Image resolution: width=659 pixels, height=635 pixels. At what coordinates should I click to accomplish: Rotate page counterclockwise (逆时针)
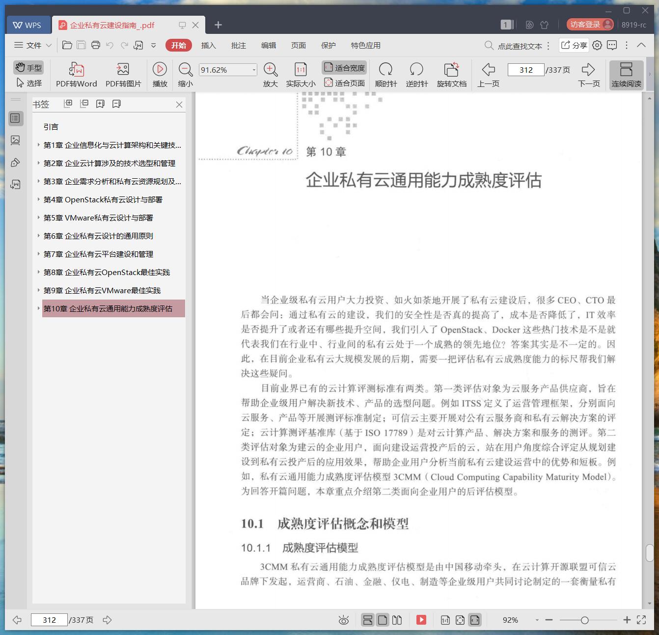416,75
